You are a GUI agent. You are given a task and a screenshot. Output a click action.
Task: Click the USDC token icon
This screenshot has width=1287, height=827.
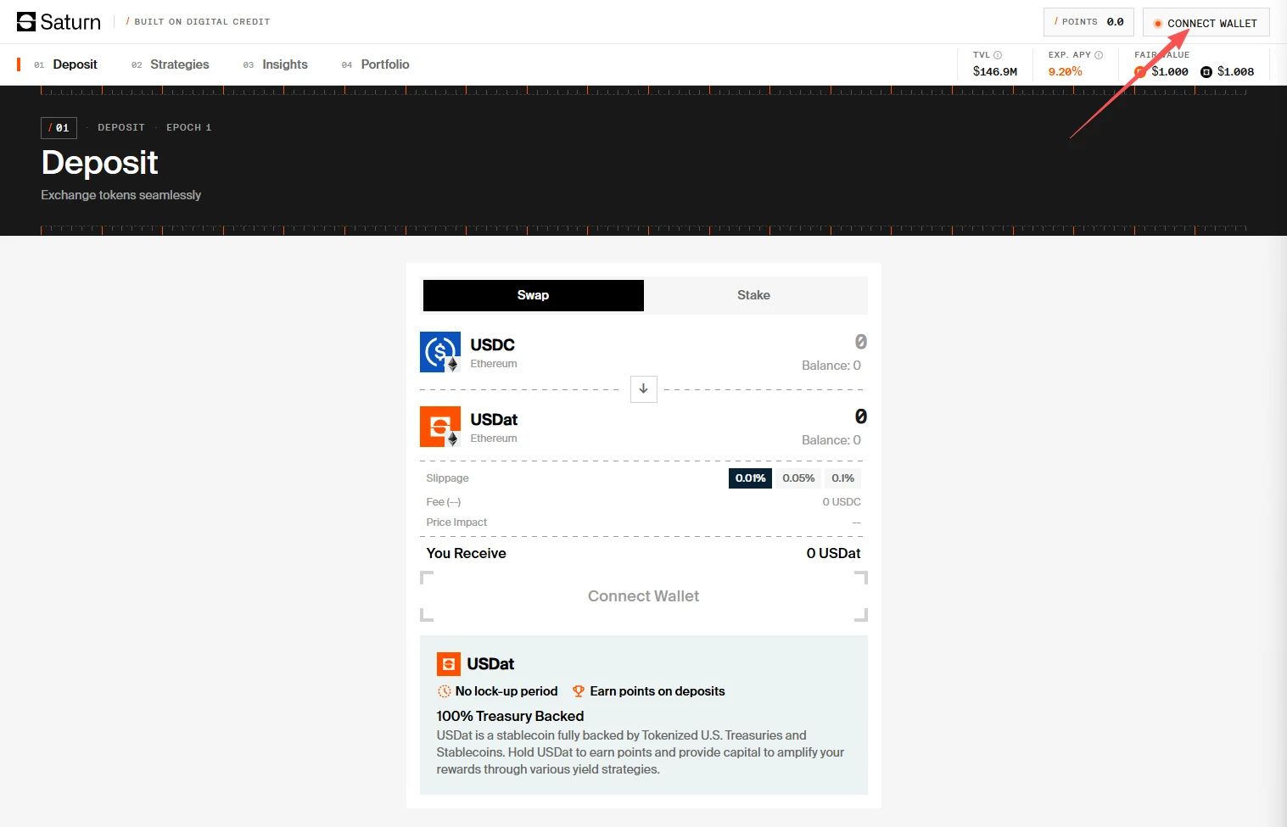[x=440, y=352]
